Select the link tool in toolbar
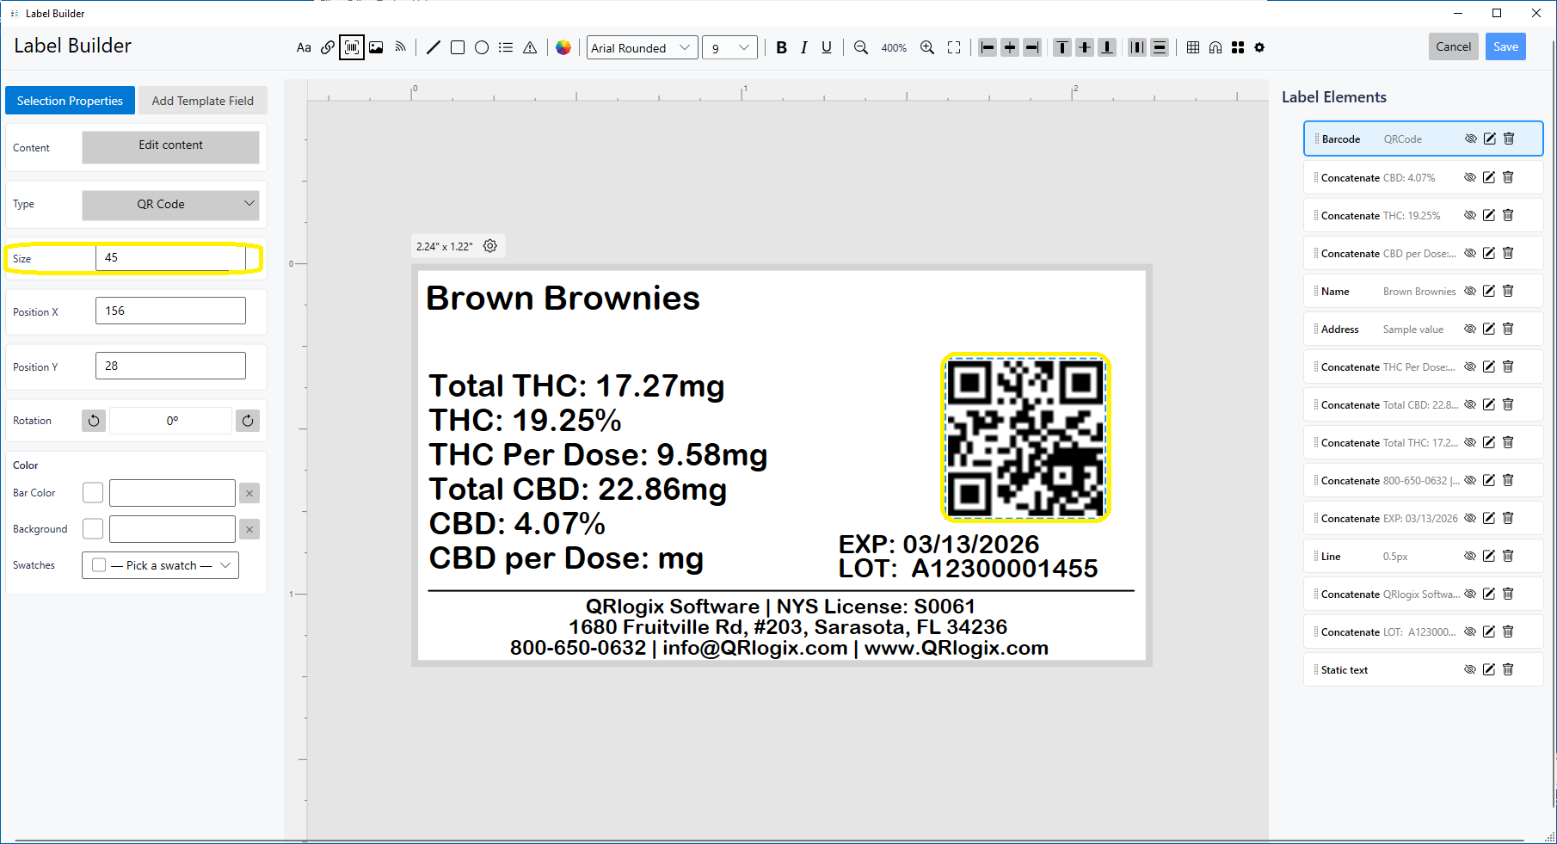The width and height of the screenshot is (1557, 844). (x=328, y=47)
